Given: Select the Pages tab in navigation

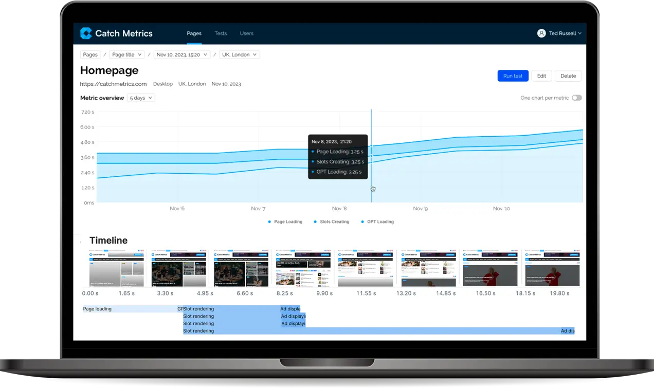Looking at the screenshot, I should 194,33.
